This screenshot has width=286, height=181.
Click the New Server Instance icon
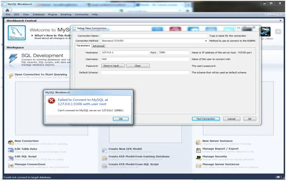pos(198,142)
